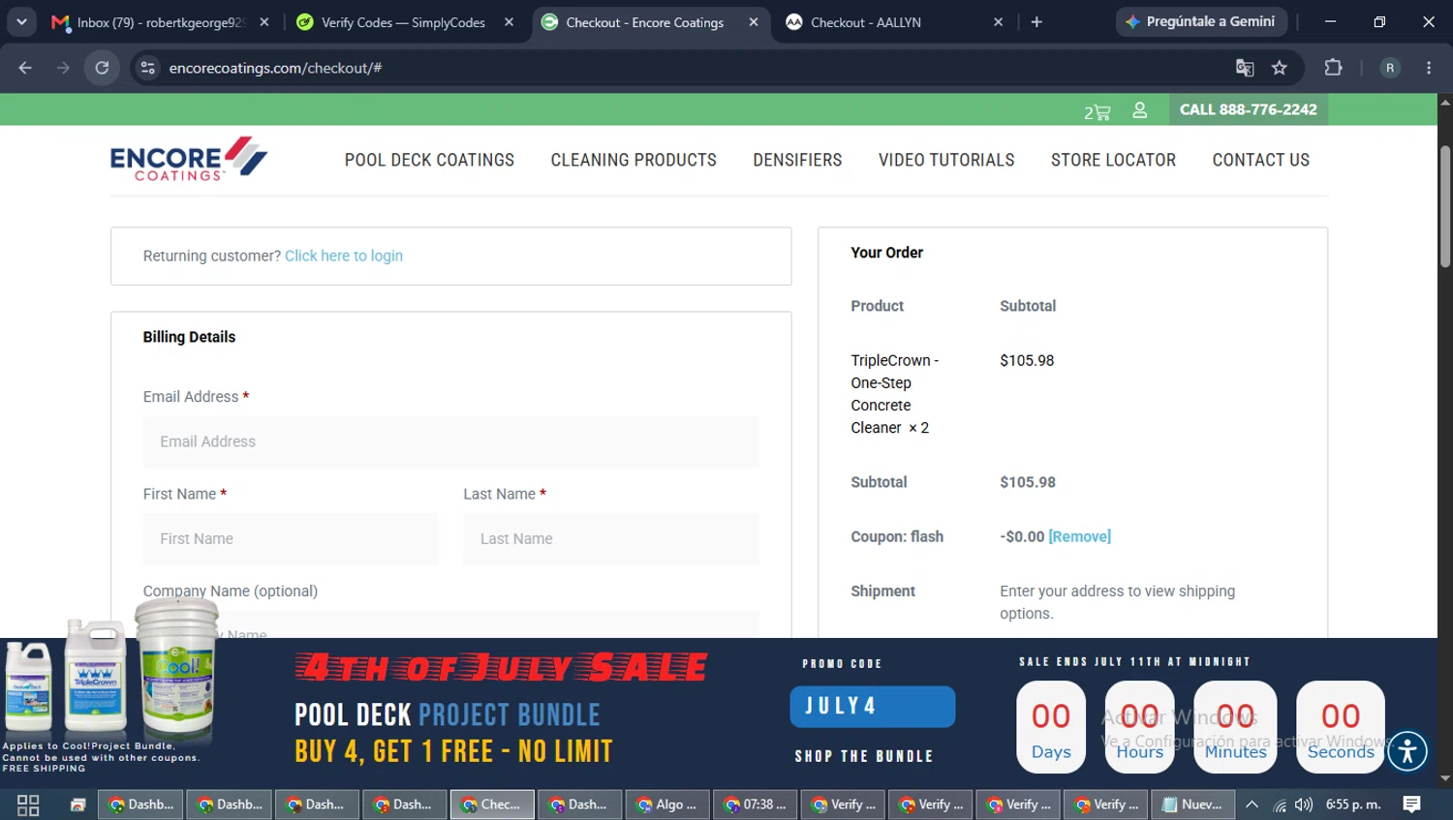Click the volume speaker tray icon
Screen dimensions: 1453x820
point(1304,805)
